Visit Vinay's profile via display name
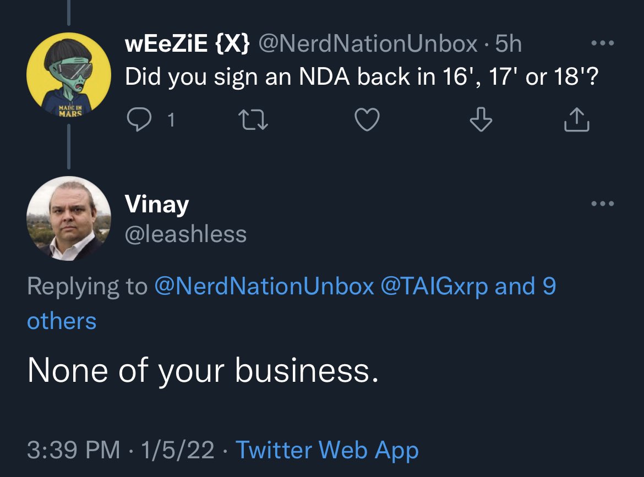644x477 pixels. point(157,205)
